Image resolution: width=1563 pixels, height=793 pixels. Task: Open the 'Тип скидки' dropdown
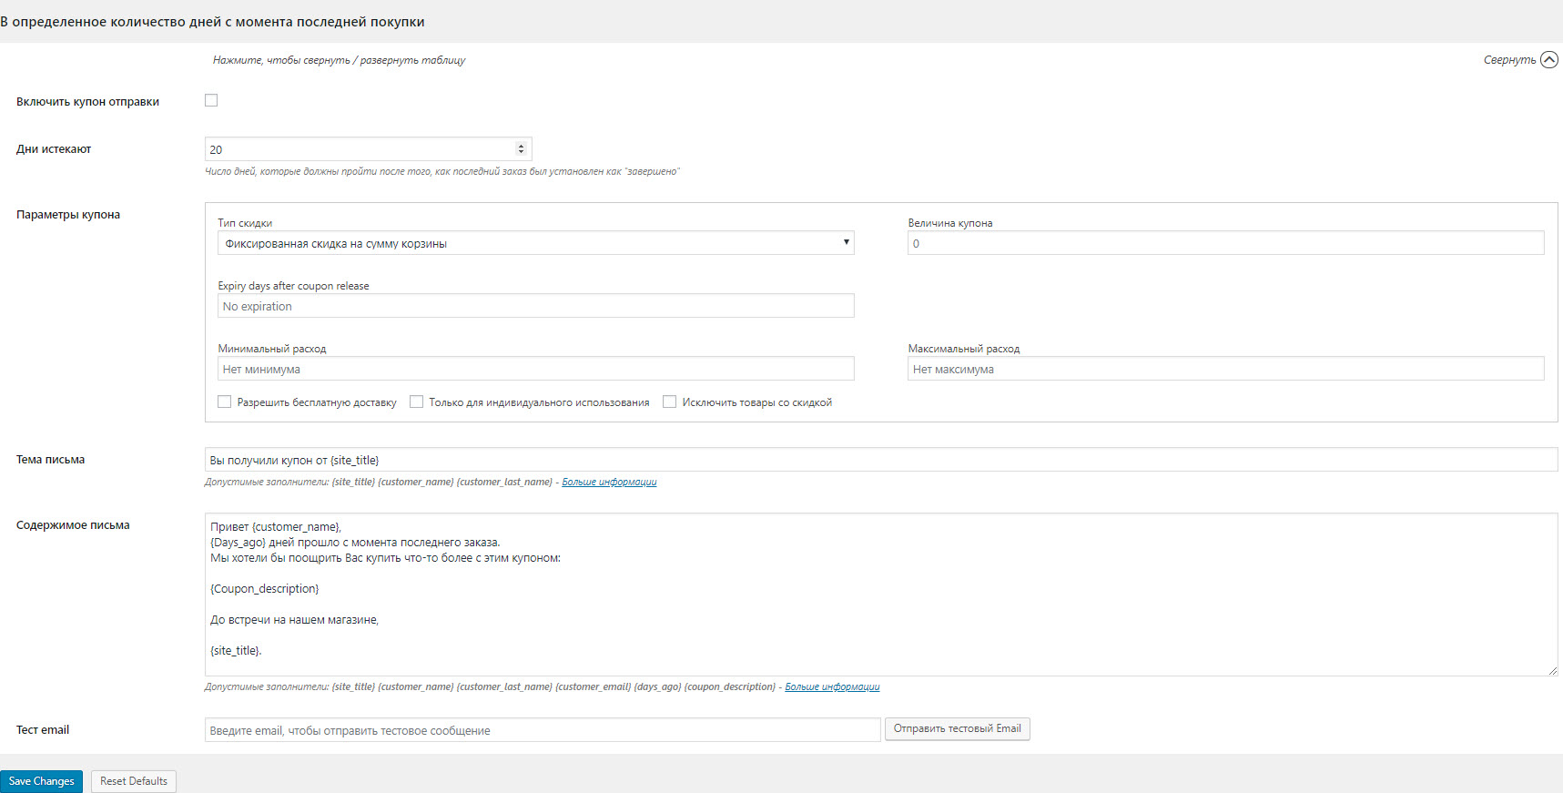point(535,243)
